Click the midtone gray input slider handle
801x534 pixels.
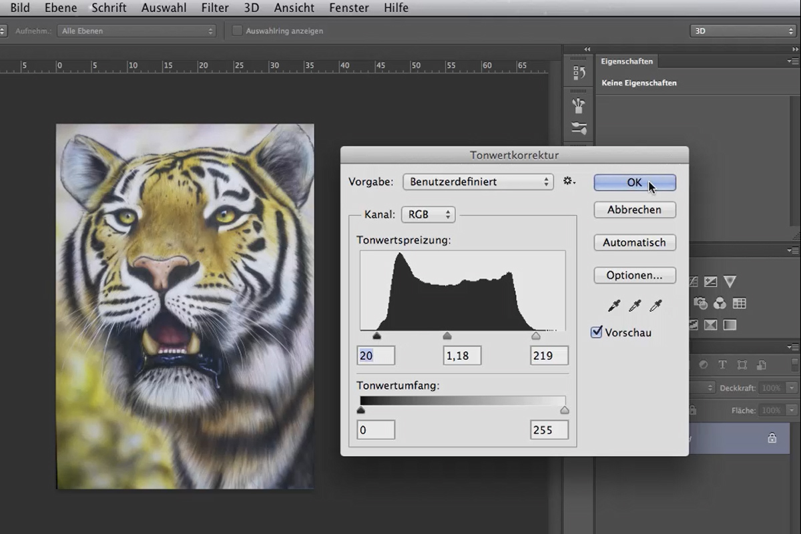pyautogui.click(x=447, y=336)
